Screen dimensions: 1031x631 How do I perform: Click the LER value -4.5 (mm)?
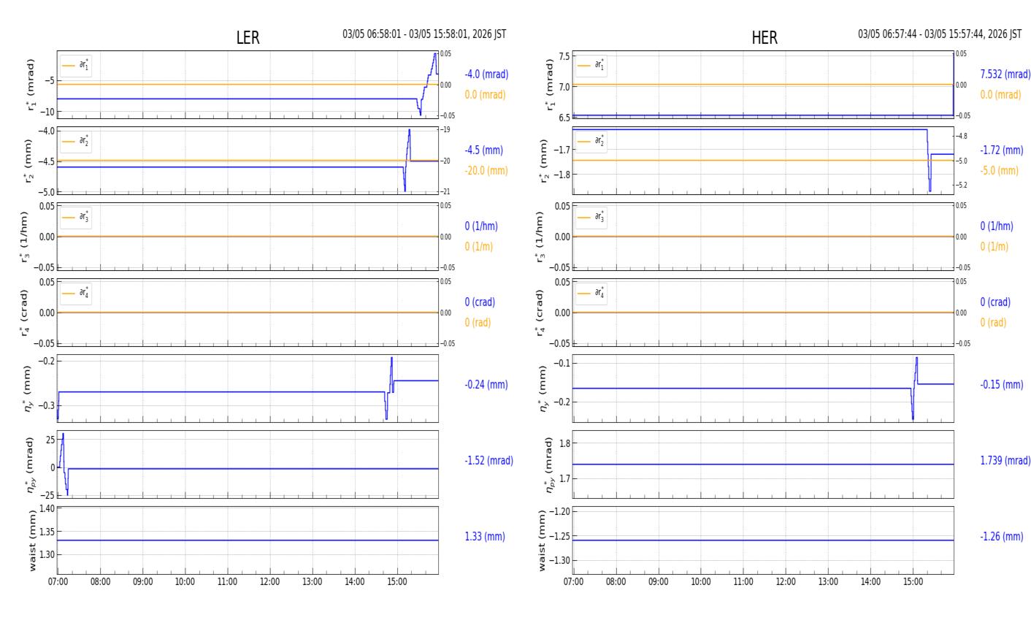point(483,150)
